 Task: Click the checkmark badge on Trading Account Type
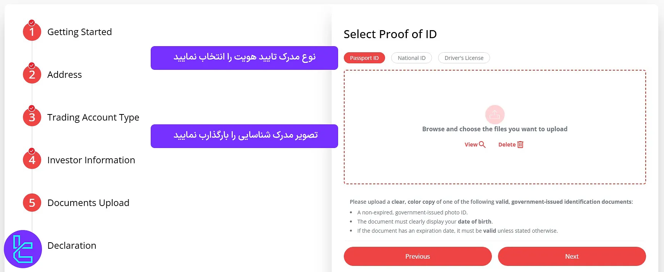32,107
